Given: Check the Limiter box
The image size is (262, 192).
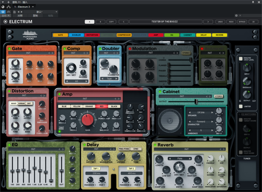Looking at the screenshot, I should click(x=241, y=106).
